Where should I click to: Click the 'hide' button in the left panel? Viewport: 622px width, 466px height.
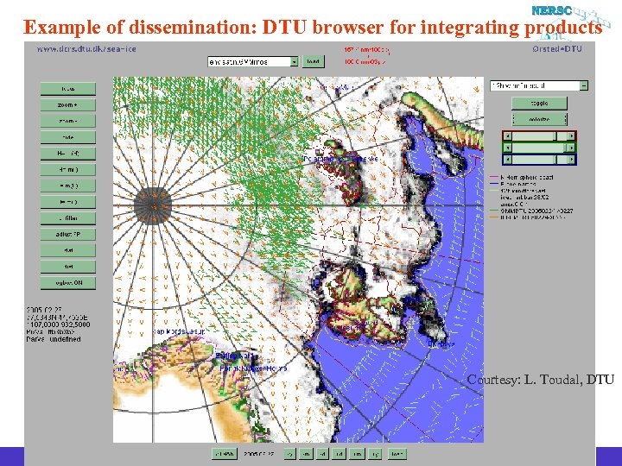click(68, 137)
